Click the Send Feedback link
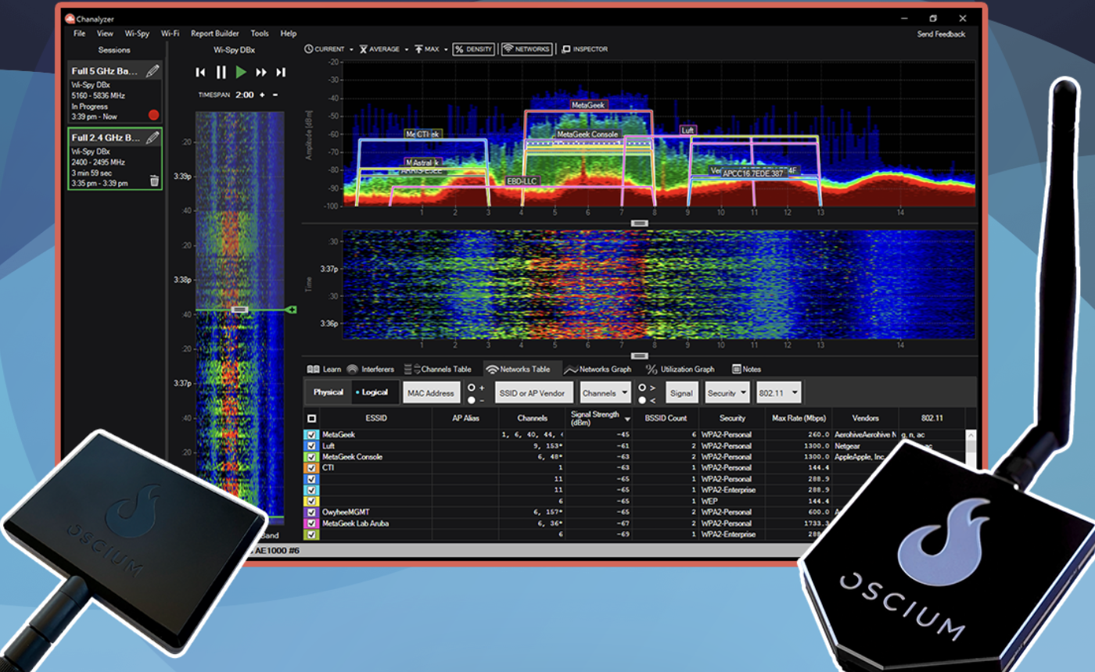 (941, 34)
